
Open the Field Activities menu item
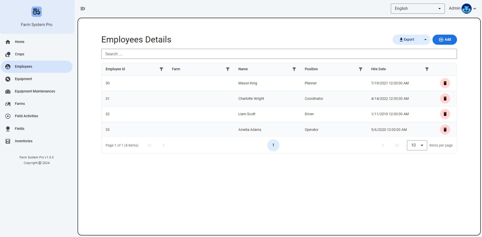pos(27,116)
